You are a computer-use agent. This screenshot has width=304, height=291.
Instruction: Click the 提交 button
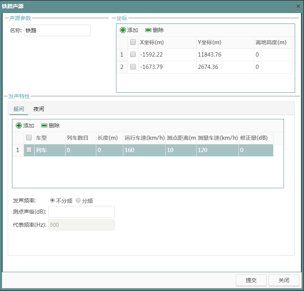pos(251,280)
